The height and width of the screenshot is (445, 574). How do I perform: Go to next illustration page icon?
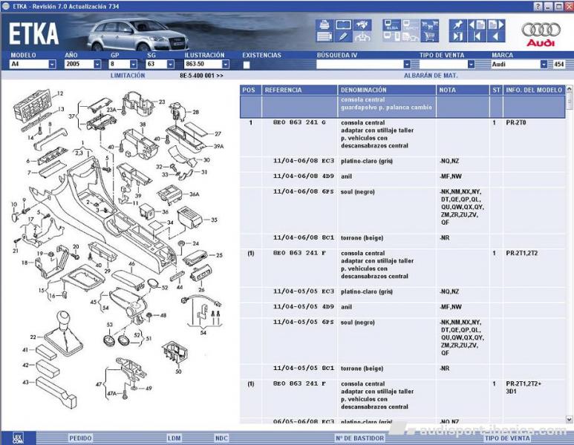pyautogui.click(x=496, y=25)
